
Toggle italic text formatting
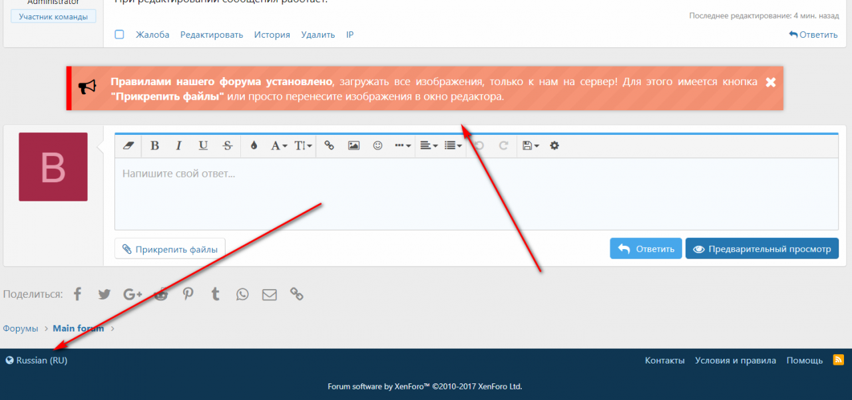click(x=178, y=146)
